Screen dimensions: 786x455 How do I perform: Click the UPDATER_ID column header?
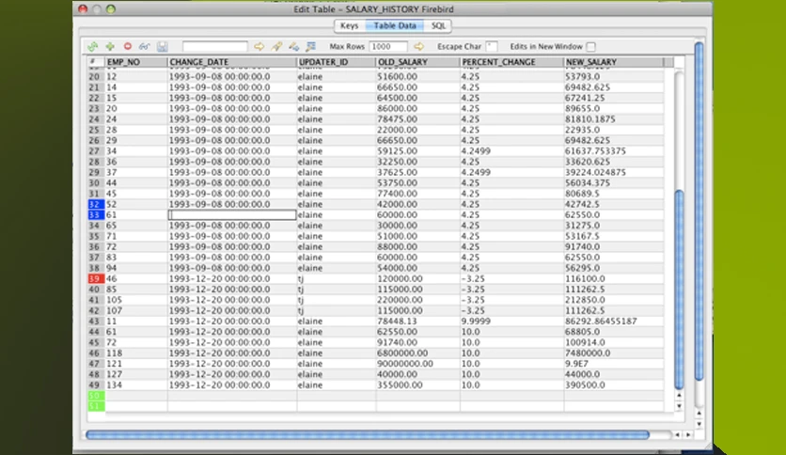coord(337,62)
